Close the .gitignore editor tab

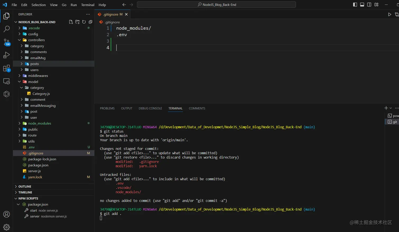(x=126, y=14)
